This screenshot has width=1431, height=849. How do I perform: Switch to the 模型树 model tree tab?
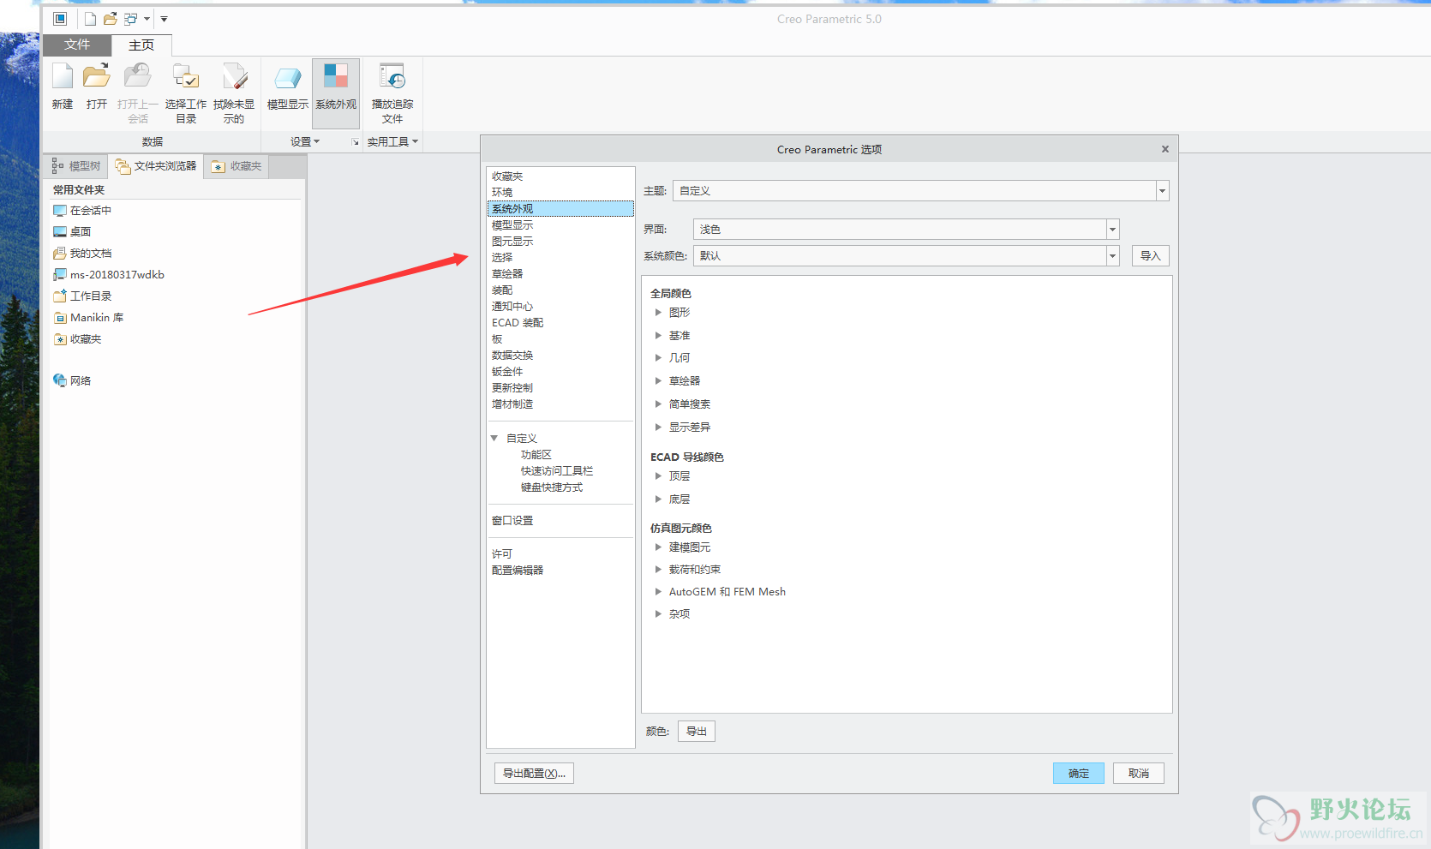[76, 166]
